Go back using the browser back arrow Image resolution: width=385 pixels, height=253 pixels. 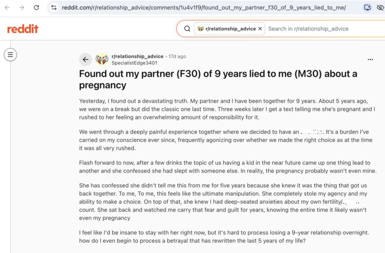[x=7, y=8]
